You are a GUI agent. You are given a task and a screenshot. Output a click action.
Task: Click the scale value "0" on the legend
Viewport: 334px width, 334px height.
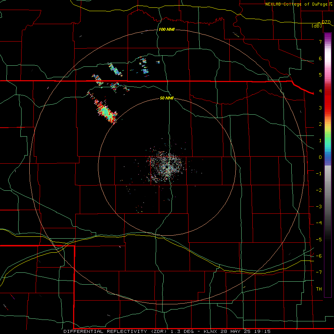coord(320,157)
